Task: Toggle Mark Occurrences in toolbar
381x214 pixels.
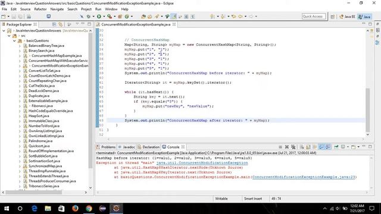Action: click(174, 17)
